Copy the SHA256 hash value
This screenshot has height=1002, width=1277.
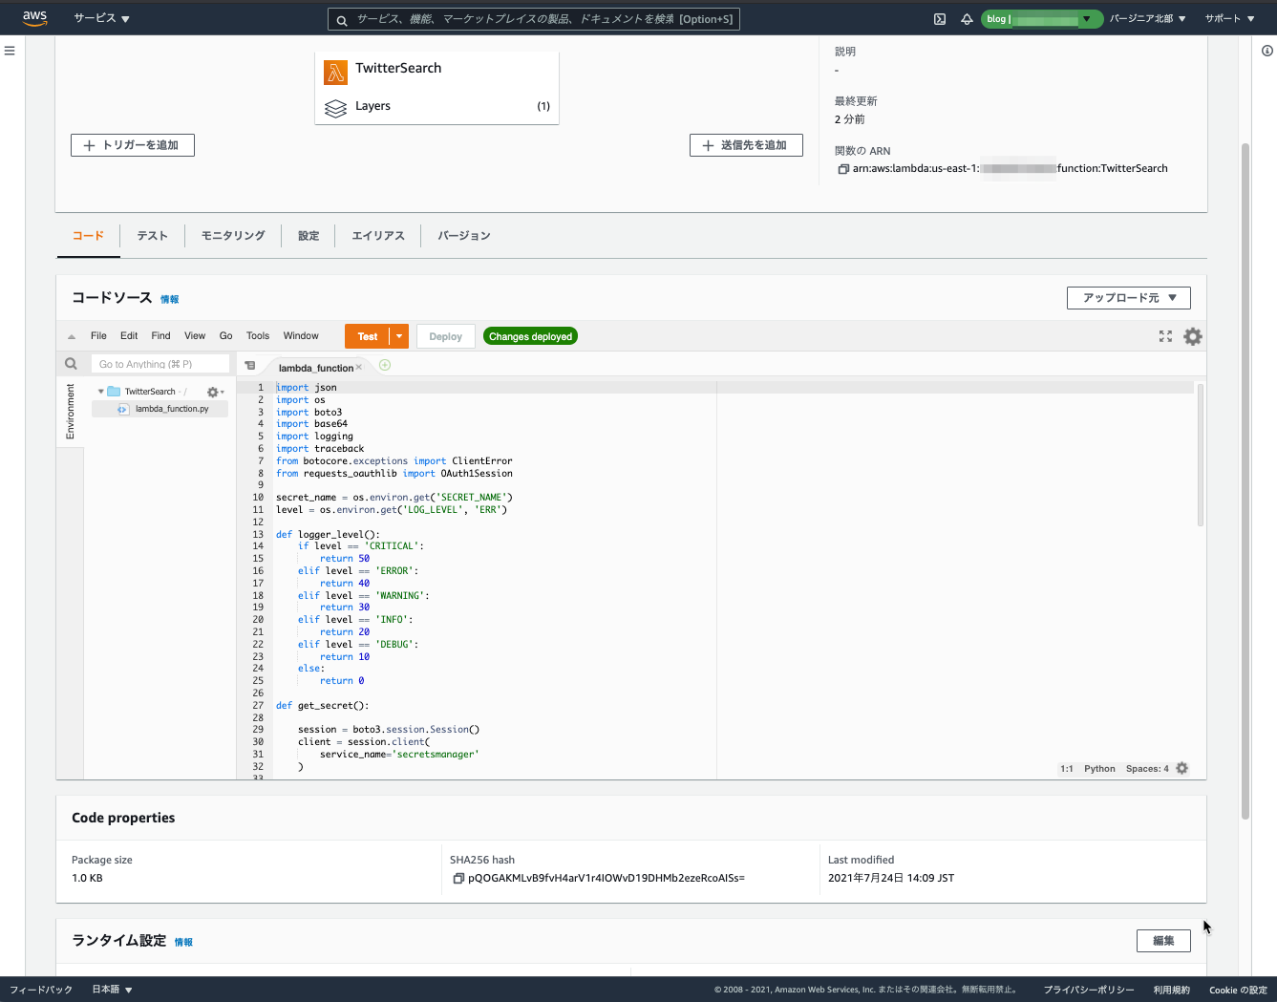pyautogui.click(x=458, y=879)
